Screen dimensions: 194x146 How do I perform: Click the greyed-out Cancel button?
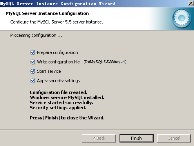click(174, 138)
